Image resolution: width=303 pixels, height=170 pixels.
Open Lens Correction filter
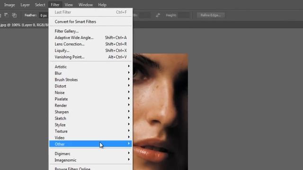(90, 44)
